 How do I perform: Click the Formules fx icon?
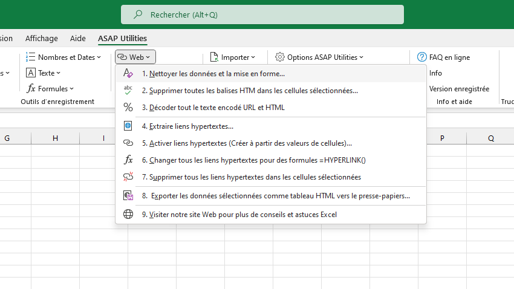[31, 88]
